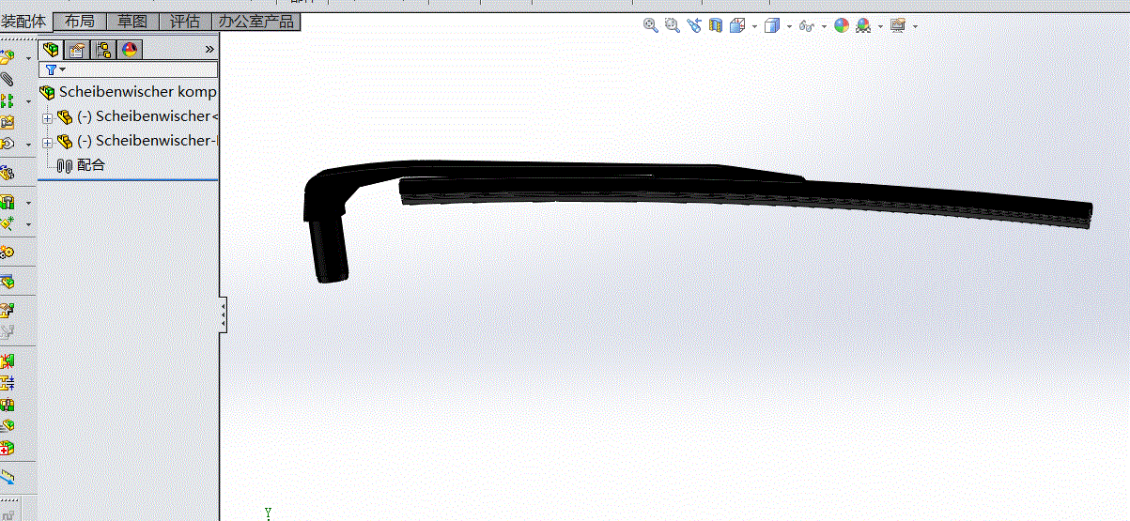Screen dimensions: 1130x521
Task: Select the Scheibenwischer komp root assembly
Action: (128, 92)
